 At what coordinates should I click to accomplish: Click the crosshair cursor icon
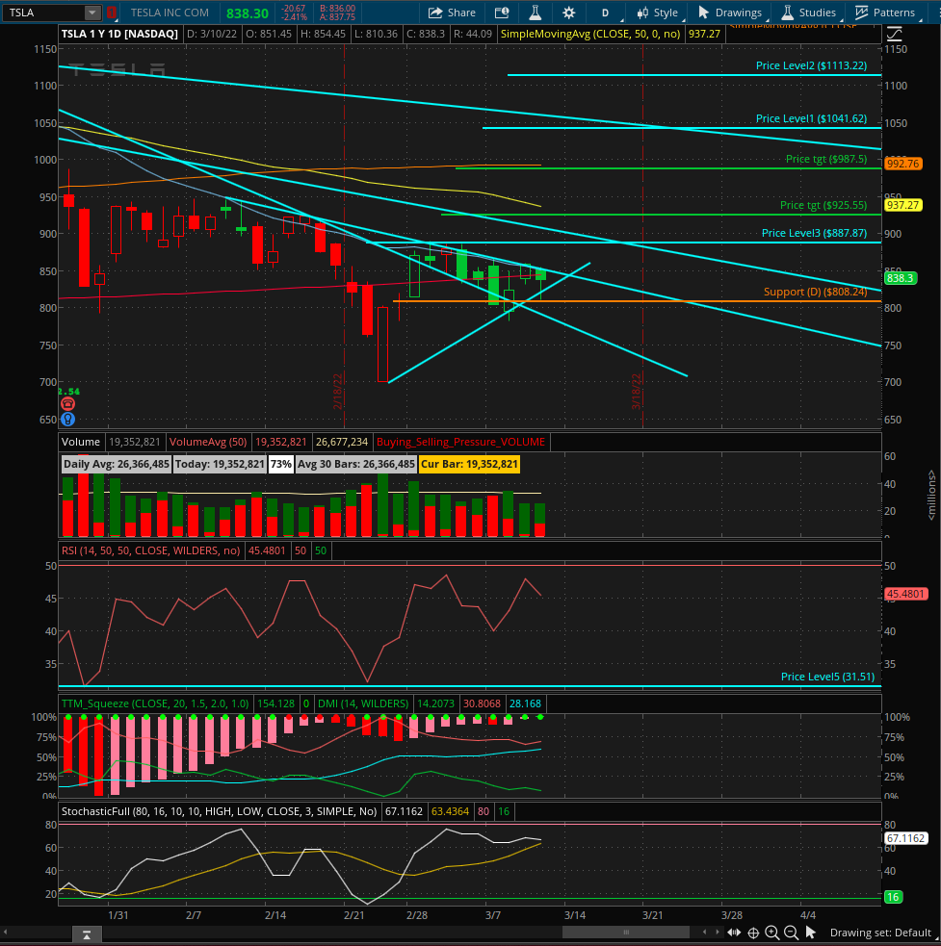click(753, 933)
